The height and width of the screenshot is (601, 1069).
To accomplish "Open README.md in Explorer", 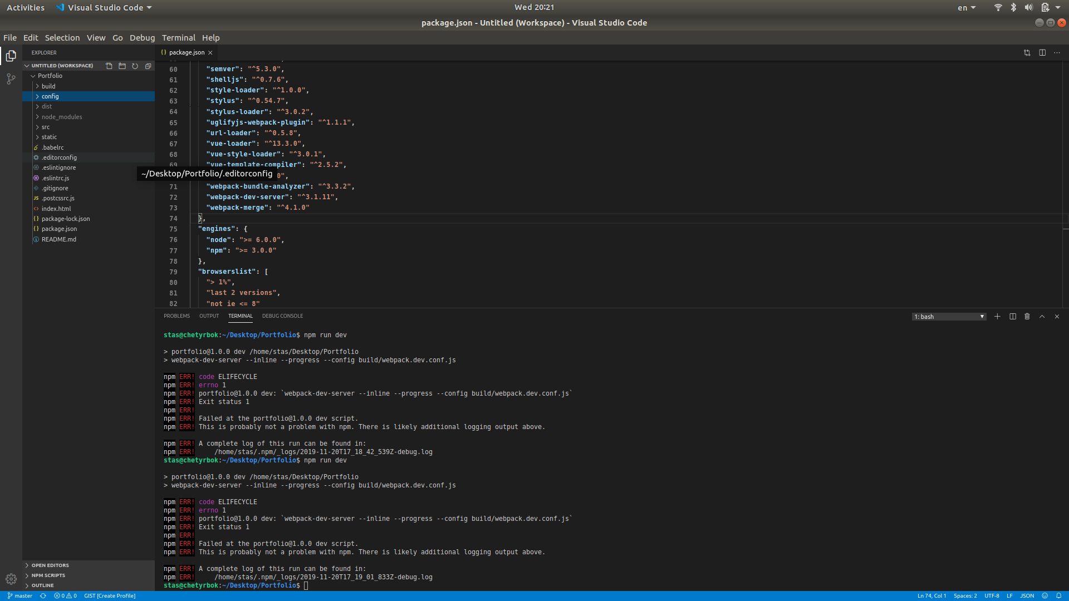I will point(89,239).
